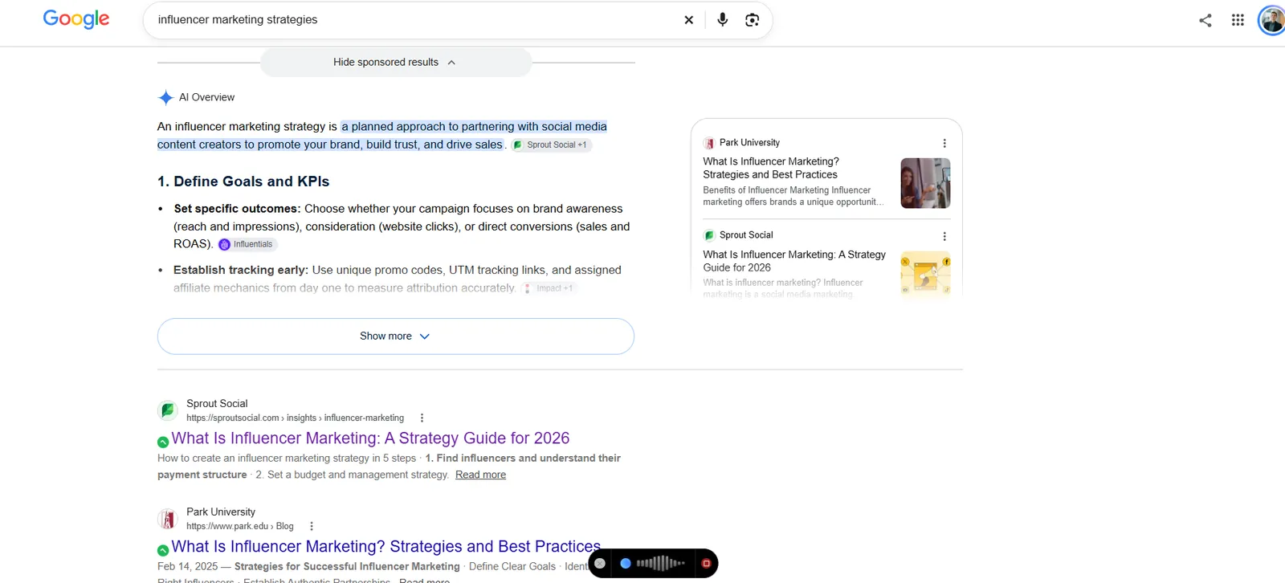Viewport: 1285px width, 583px height.
Task: Click the AI Overview sparkle icon
Action: coord(165,97)
